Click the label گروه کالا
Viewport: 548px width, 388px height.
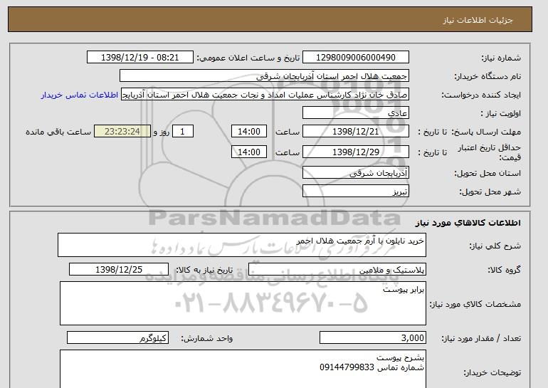pos(505,270)
